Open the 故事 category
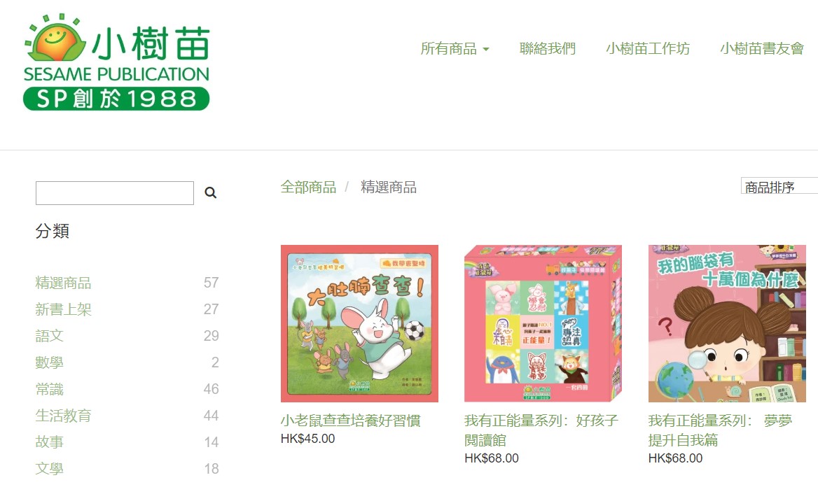The image size is (818, 487). point(49,443)
